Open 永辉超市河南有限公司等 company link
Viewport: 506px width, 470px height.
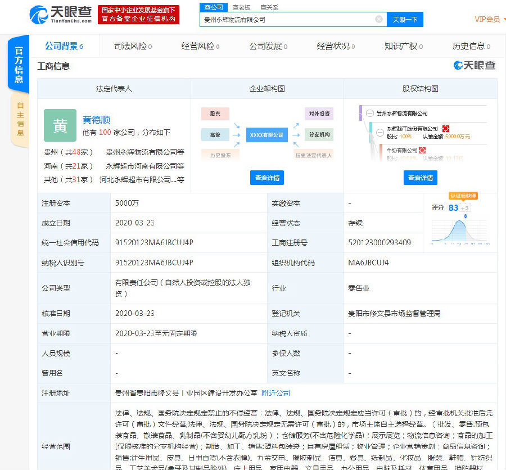coord(145,166)
